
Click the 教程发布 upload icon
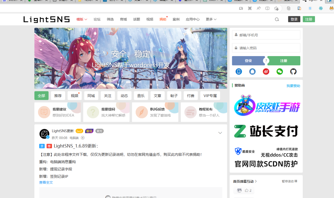click(190, 112)
